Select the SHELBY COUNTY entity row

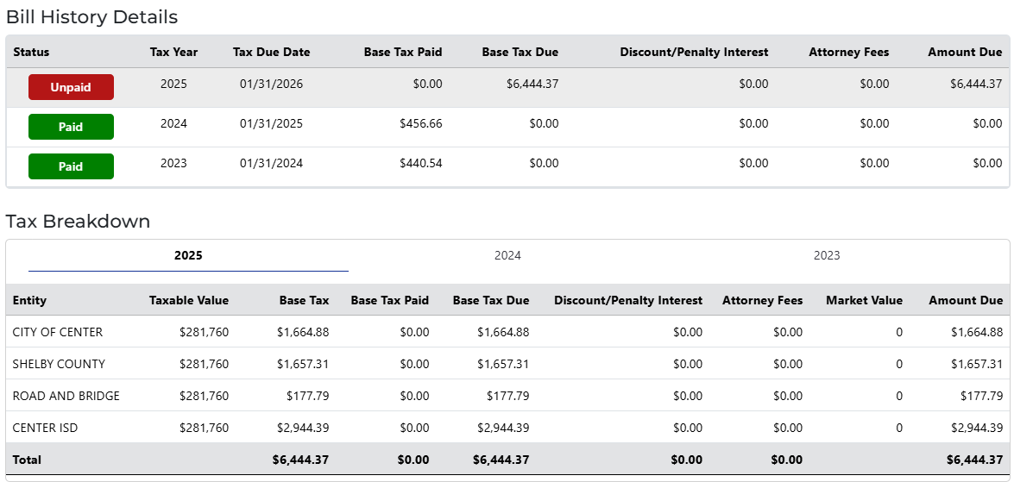click(x=59, y=364)
